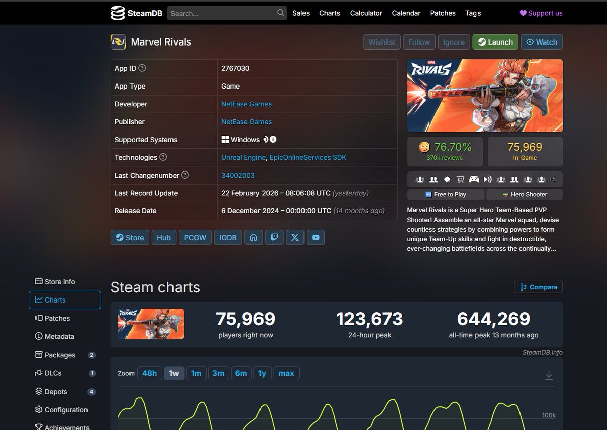Open Charts in the top navigation
This screenshot has height=430, width=607.
[x=330, y=13]
